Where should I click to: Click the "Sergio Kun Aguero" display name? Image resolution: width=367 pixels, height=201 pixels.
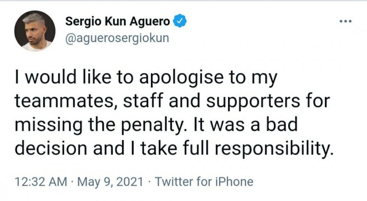(118, 21)
